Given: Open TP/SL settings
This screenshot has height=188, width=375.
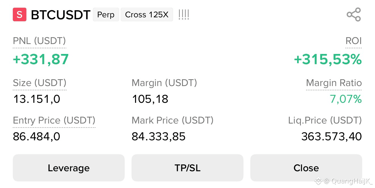Looking at the screenshot, I should (x=188, y=168).
